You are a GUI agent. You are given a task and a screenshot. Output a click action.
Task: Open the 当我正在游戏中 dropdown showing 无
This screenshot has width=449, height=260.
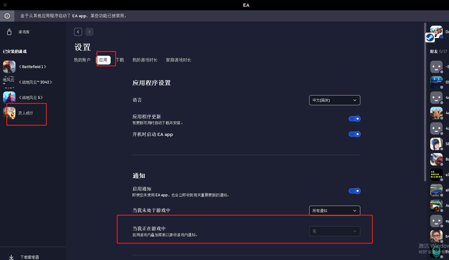(x=335, y=231)
